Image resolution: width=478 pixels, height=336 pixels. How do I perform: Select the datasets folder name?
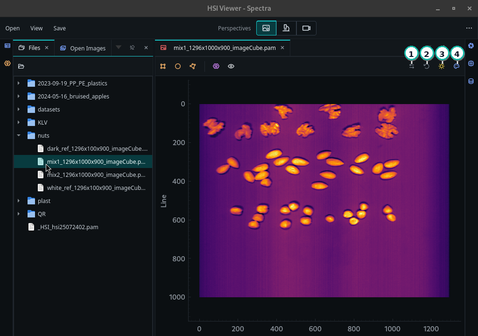click(x=49, y=110)
